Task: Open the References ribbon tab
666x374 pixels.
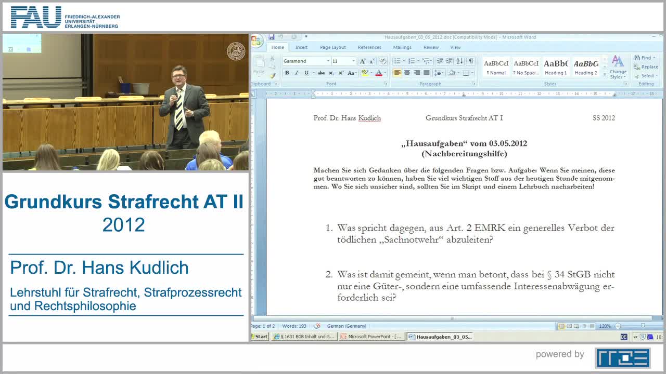Action: point(369,47)
